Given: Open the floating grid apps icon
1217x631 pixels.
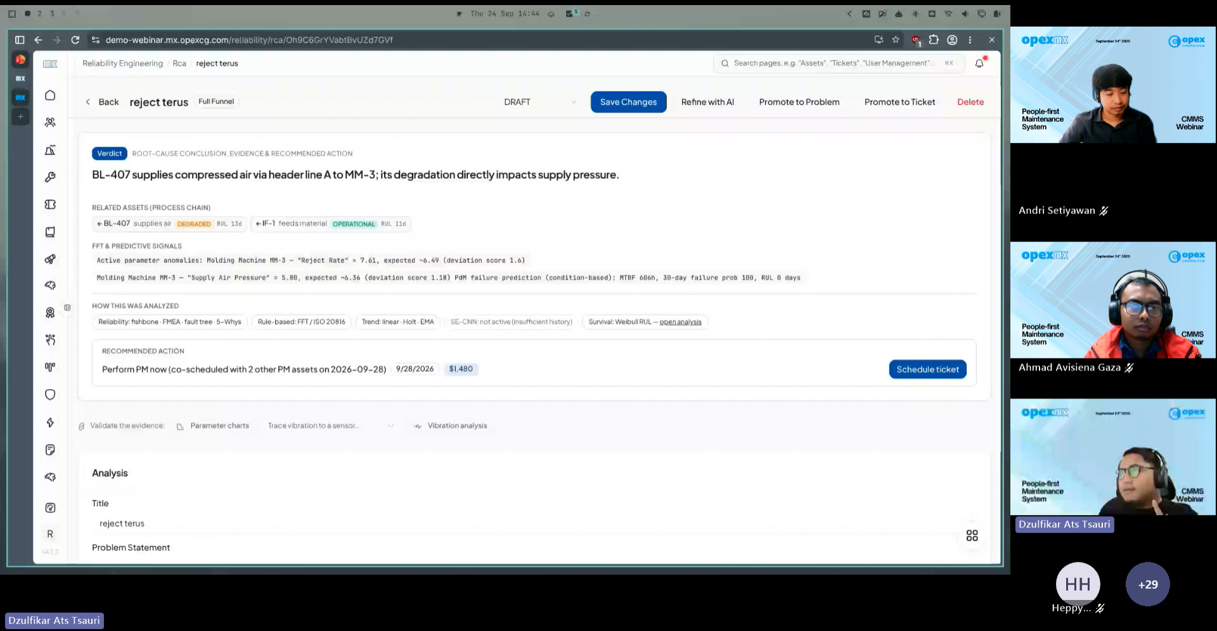Looking at the screenshot, I should [972, 536].
